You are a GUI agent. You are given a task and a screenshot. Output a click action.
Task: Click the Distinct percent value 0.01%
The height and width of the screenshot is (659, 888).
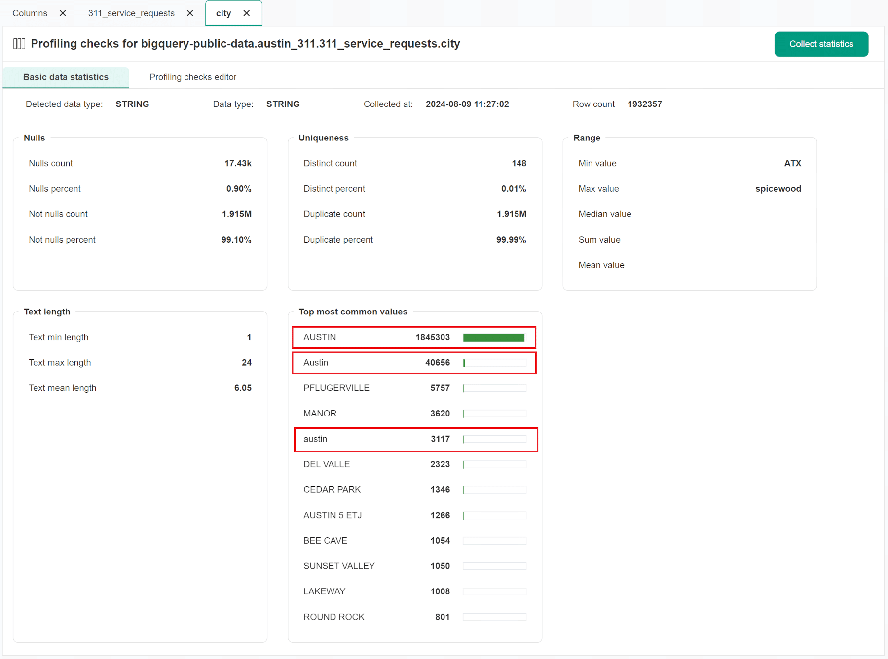pyautogui.click(x=514, y=189)
